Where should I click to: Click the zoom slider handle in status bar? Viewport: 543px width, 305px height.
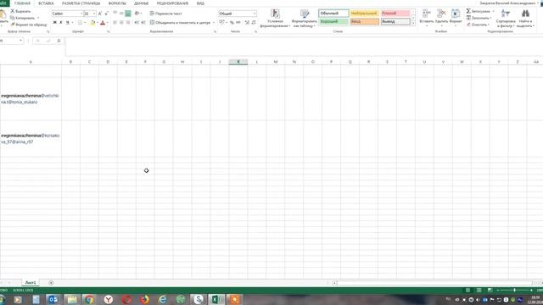tap(514, 290)
